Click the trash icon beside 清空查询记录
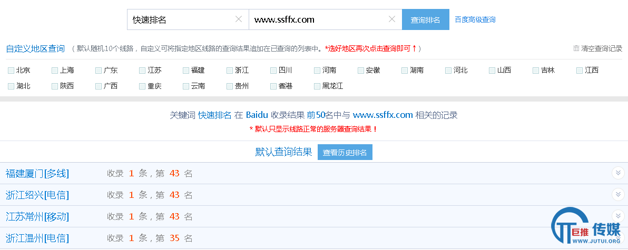Screen dimensions: 628x250 pyautogui.click(x=576, y=48)
